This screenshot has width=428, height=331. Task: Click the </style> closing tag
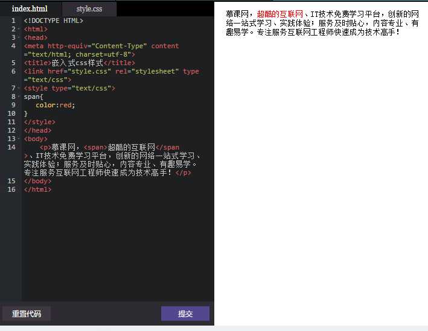(x=40, y=122)
